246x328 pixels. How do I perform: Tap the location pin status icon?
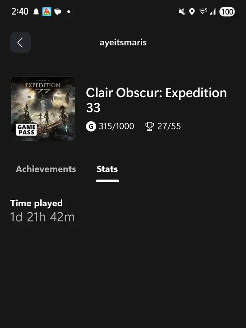coord(192,12)
